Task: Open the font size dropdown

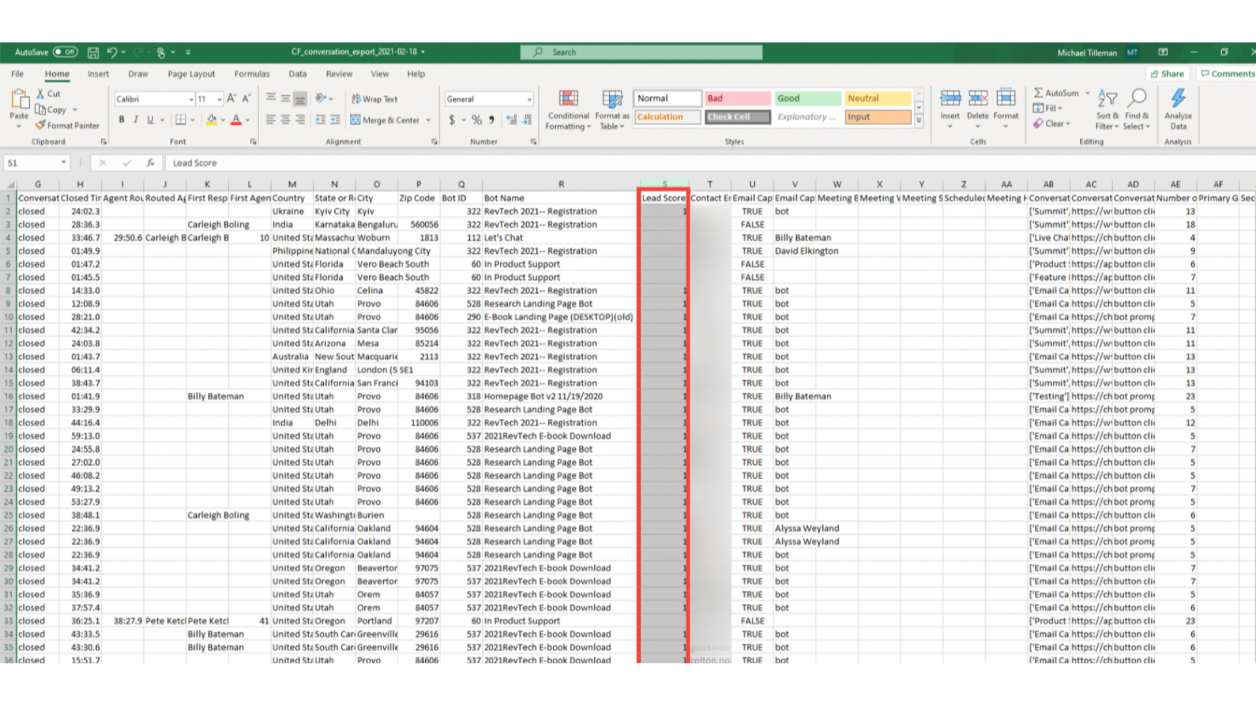Action: [219, 99]
